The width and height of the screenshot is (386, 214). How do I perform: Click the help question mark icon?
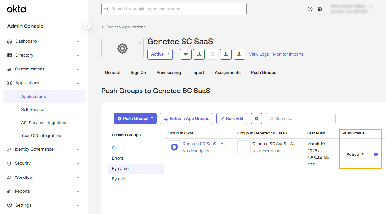coord(310,9)
